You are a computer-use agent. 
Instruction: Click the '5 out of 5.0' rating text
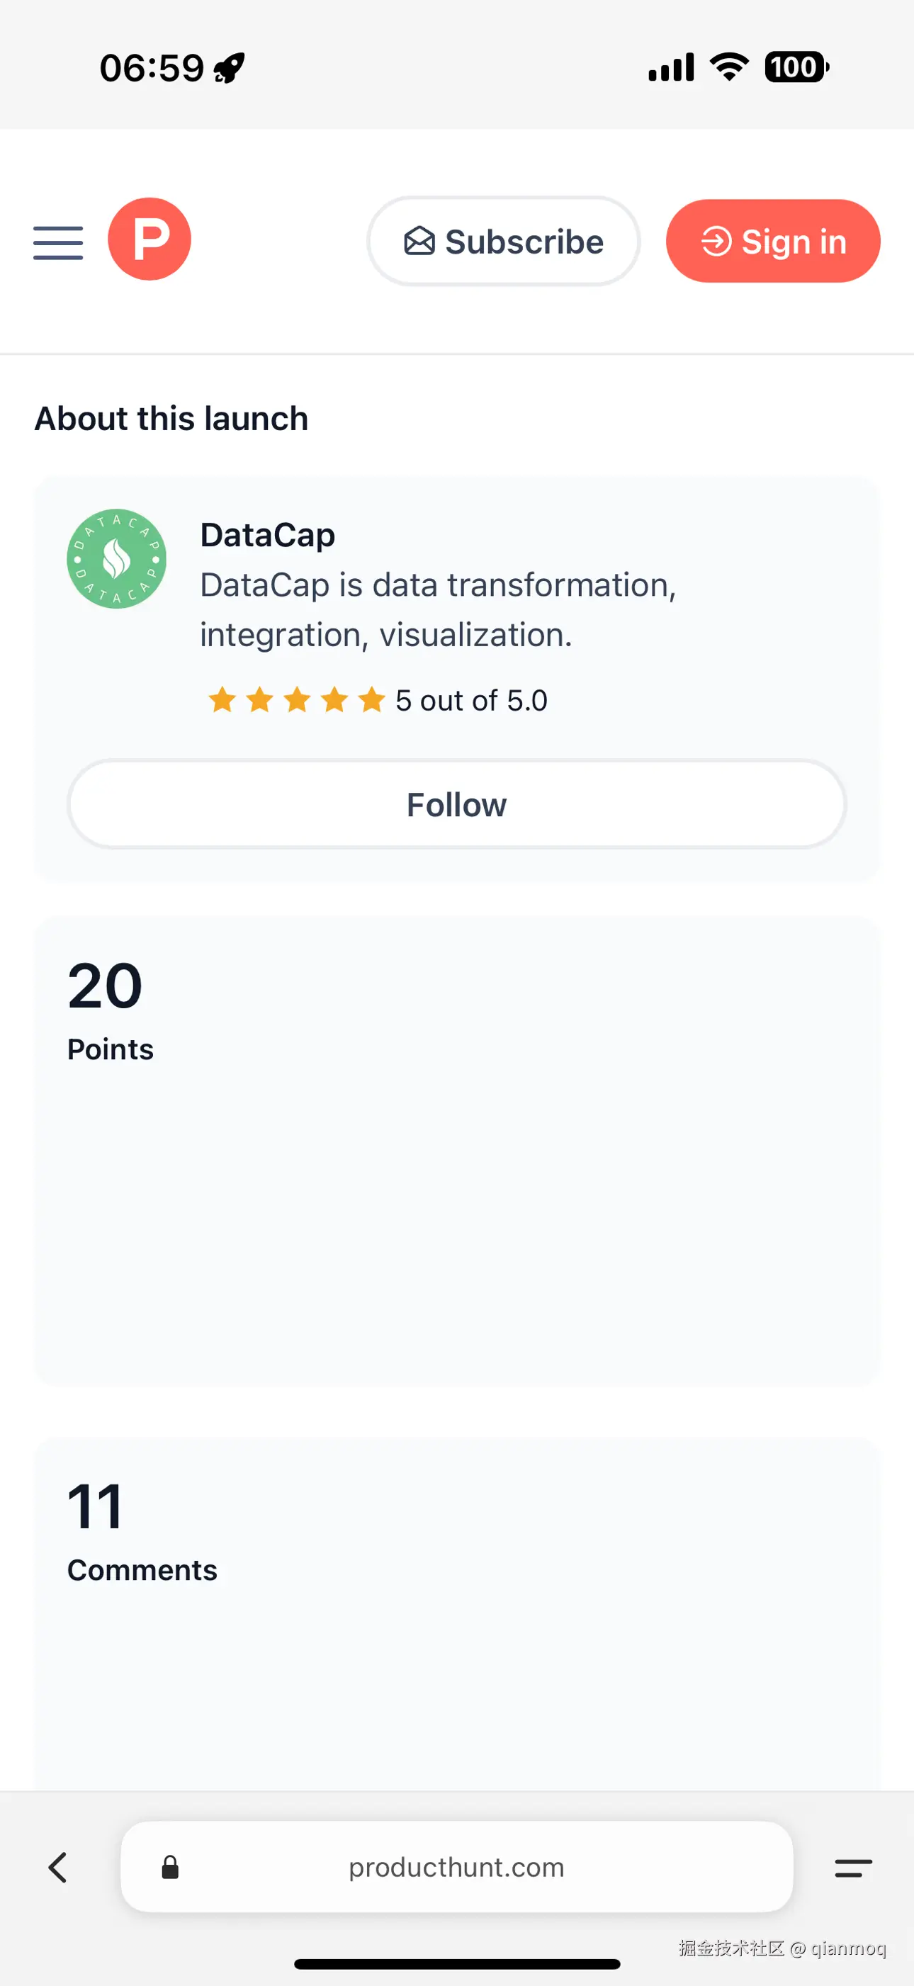(471, 701)
